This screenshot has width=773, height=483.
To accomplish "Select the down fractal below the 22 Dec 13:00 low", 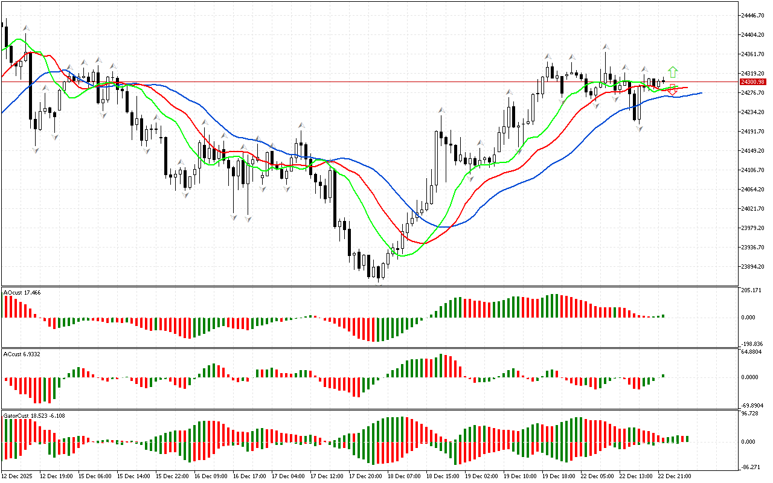I will (x=640, y=129).
